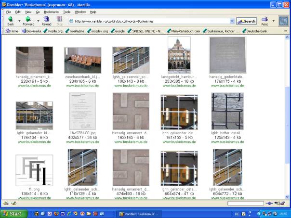Click the status bar progress field

[246, 204]
